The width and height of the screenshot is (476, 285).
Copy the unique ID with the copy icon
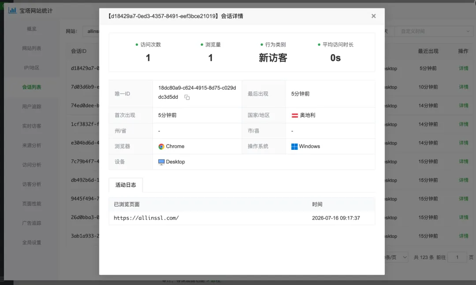[x=187, y=97]
